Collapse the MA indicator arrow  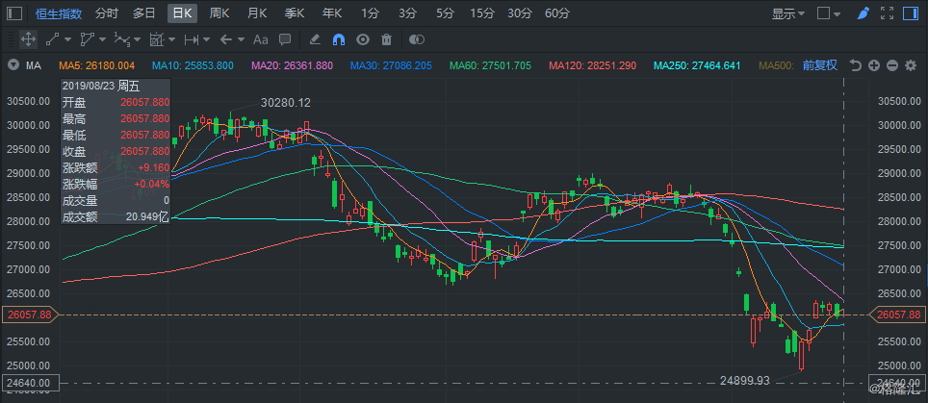click(13, 65)
